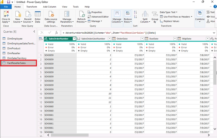The height and width of the screenshot is (138, 217).
Task: Switch to the Home tab
Action: coord(17,6)
